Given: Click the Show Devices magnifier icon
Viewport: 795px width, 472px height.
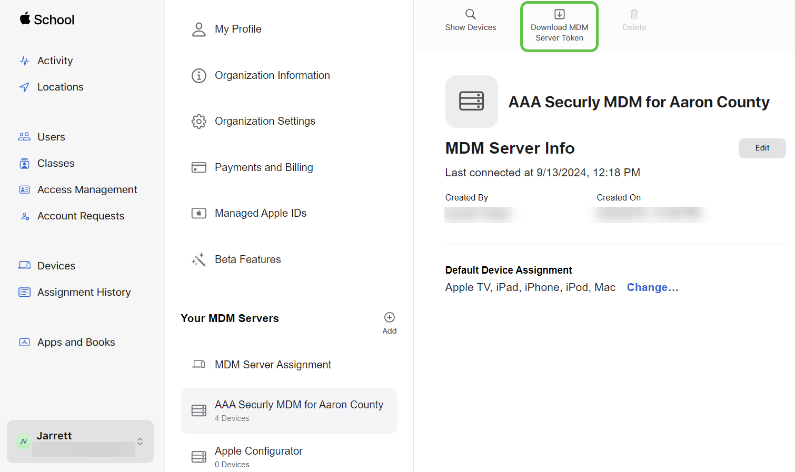Looking at the screenshot, I should tap(471, 14).
